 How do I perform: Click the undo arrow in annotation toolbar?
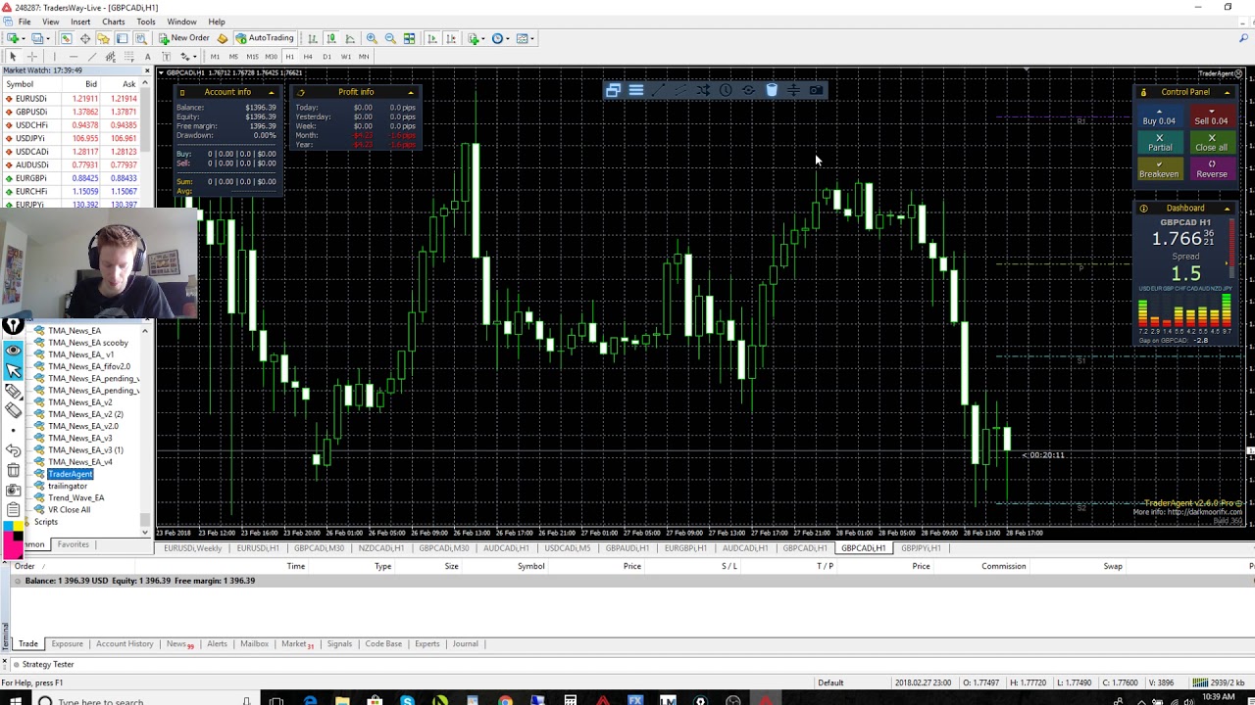coord(13,450)
